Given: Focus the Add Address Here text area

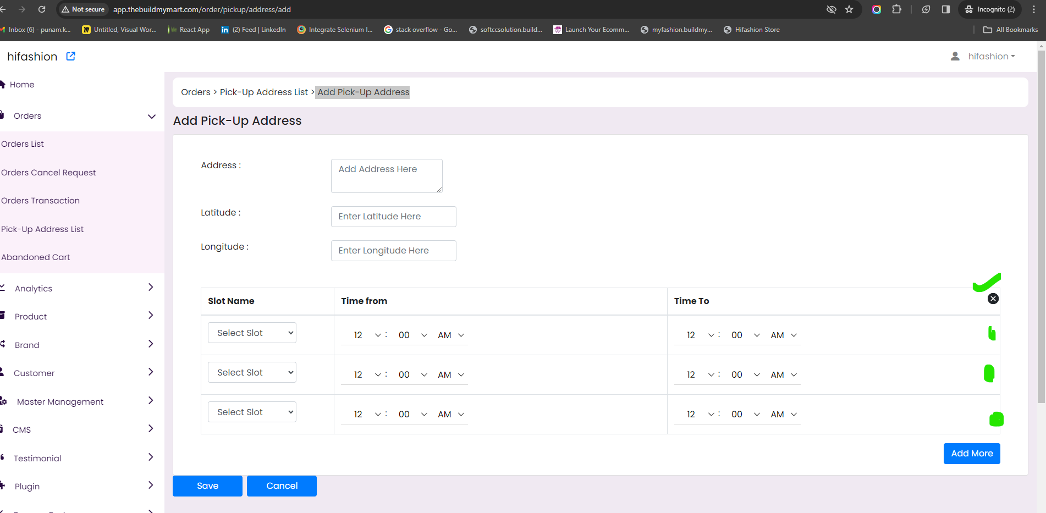Looking at the screenshot, I should (387, 176).
